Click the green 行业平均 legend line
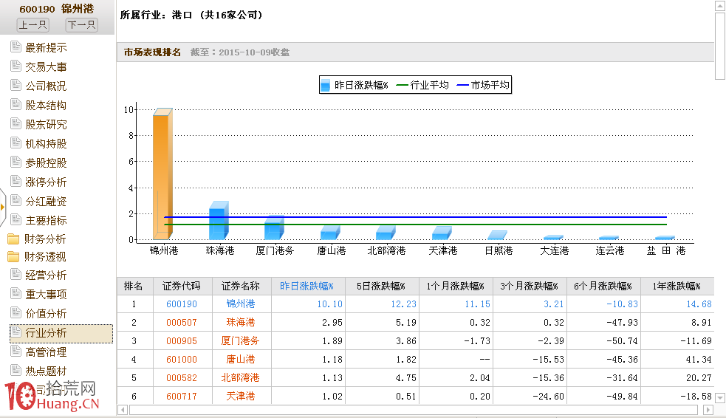 click(x=403, y=85)
